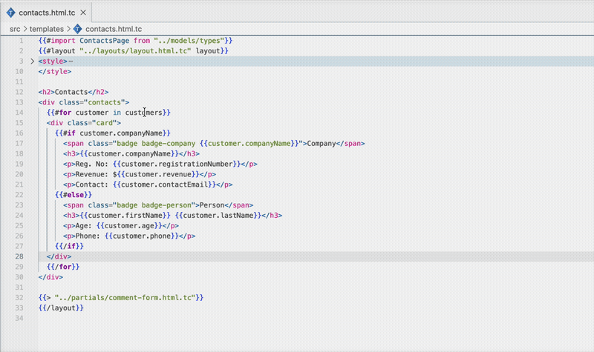Click customer.registrationNumber on line 19
The height and width of the screenshot is (352, 594).
177,164
